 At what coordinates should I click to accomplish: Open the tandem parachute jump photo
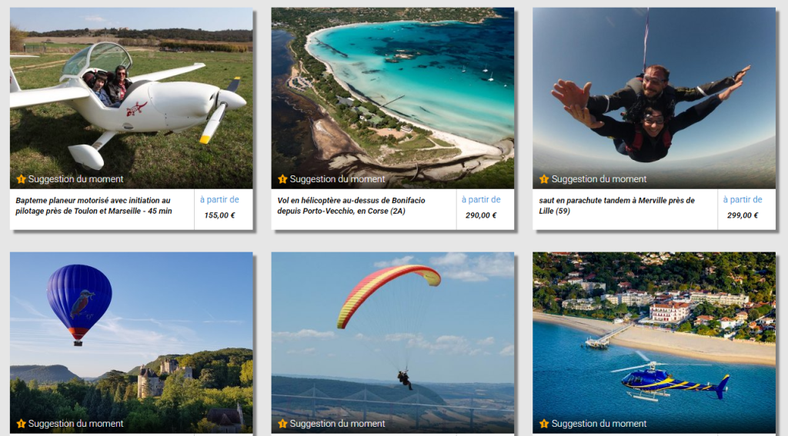654,98
